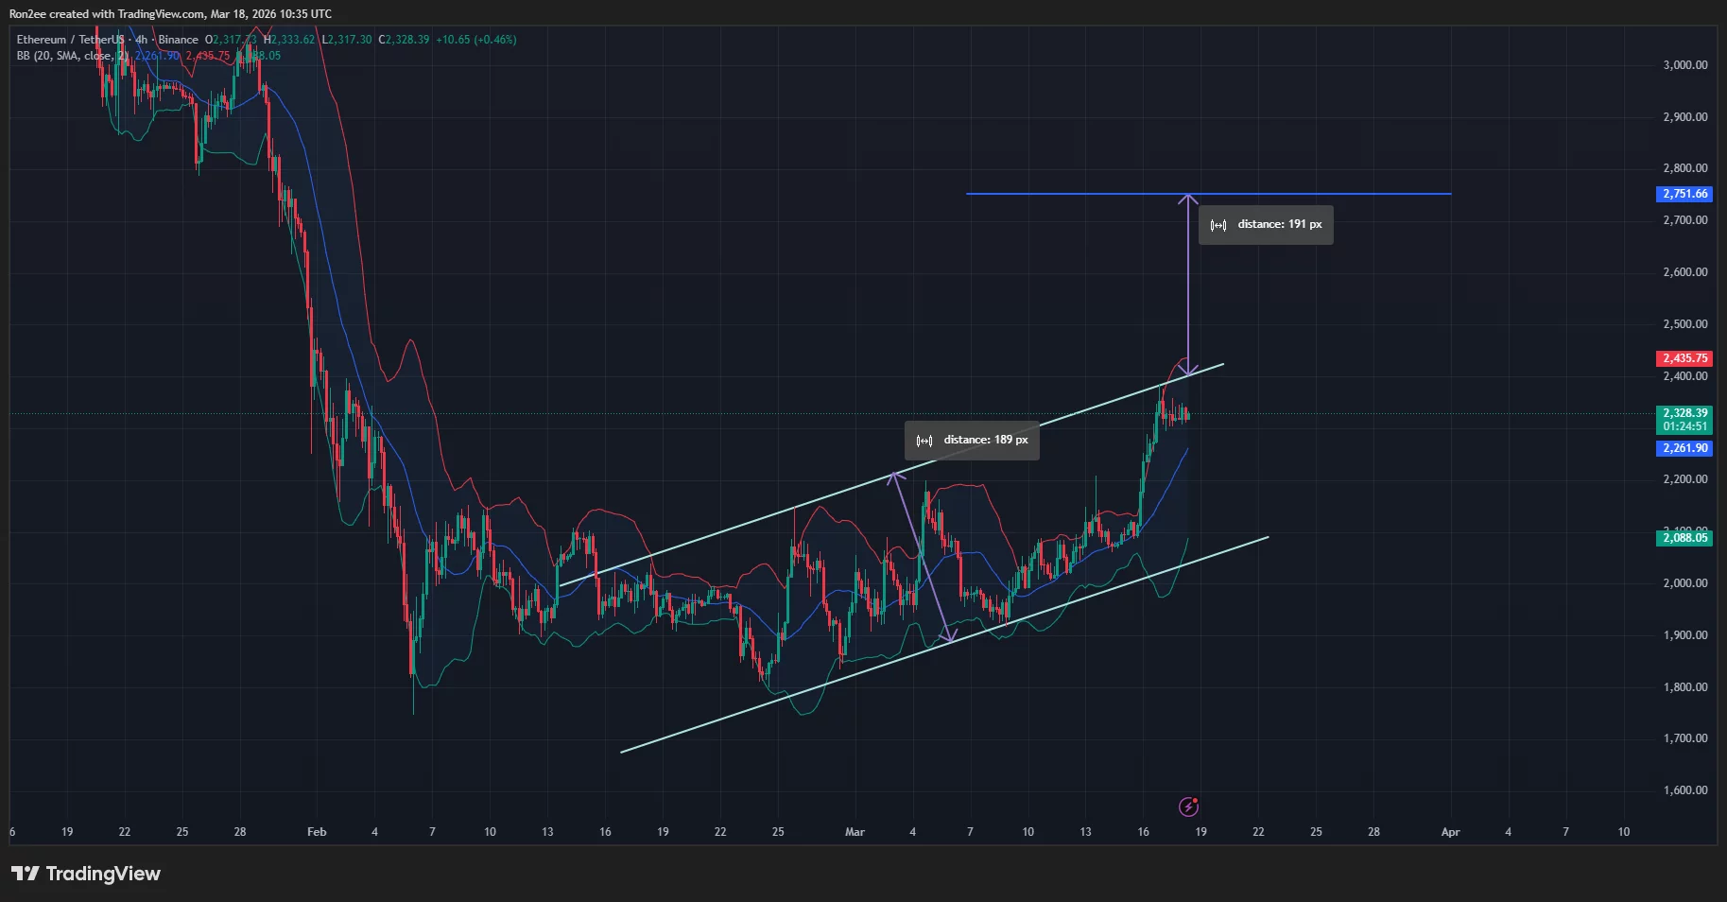This screenshot has width=1727, height=902.
Task: Select the Apr label on the time axis
Action: 1449,832
